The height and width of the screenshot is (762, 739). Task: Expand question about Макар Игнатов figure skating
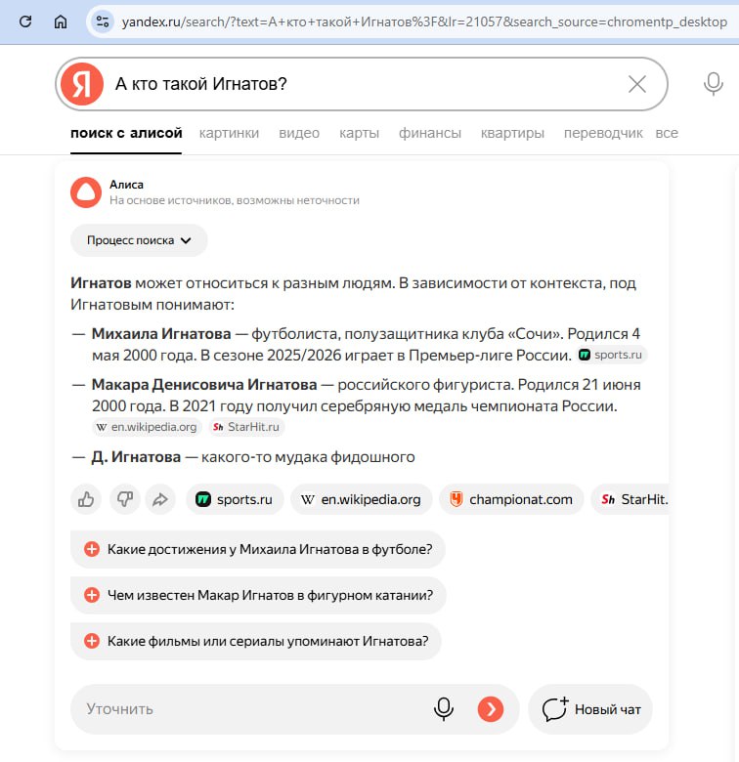tap(258, 595)
